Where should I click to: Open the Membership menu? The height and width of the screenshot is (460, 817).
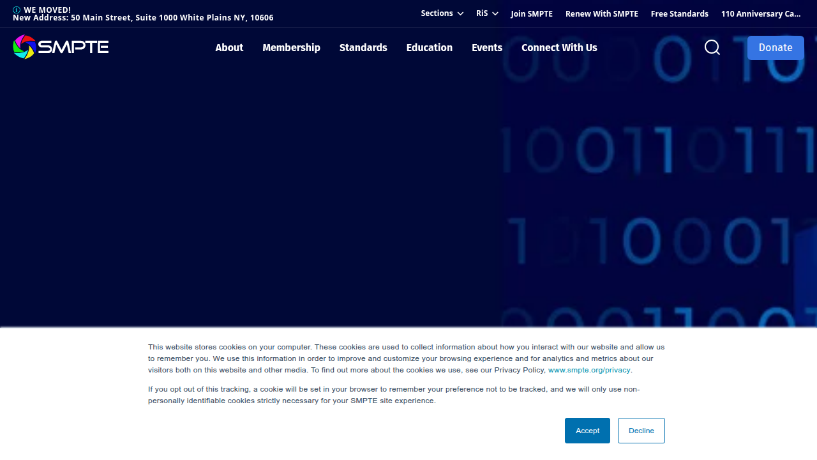291,47
